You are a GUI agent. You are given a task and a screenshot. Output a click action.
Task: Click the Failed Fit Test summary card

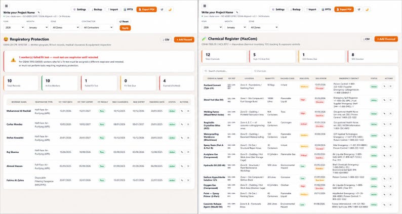pos(99,83)
